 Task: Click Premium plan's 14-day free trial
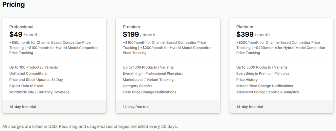pyautogui.click(x=136, y=107)
